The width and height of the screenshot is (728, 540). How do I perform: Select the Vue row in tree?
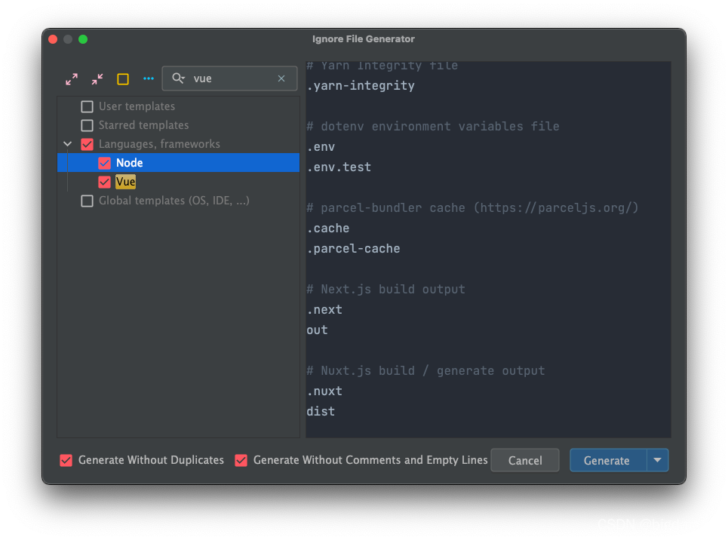click(178, 182)
